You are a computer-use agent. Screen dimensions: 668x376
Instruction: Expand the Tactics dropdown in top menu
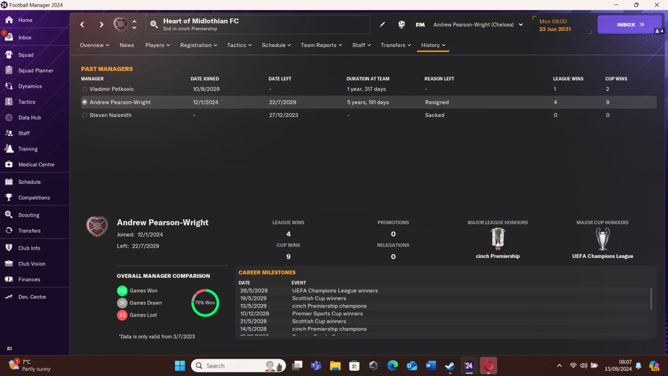click(x=240, y=45)
